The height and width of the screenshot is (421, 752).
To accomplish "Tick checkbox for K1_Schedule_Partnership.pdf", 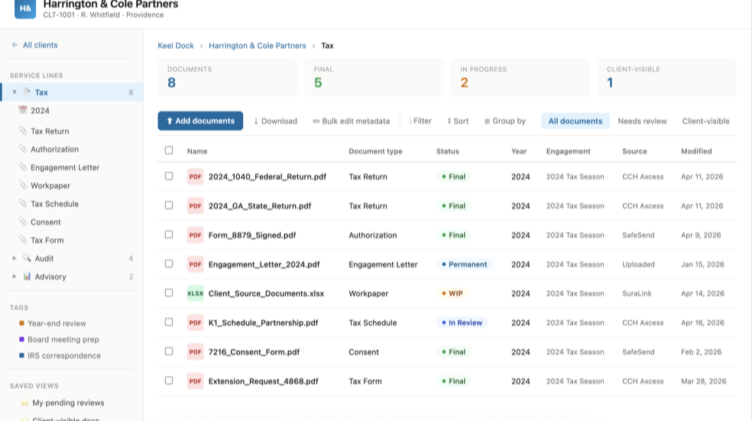I will (169, 322).
